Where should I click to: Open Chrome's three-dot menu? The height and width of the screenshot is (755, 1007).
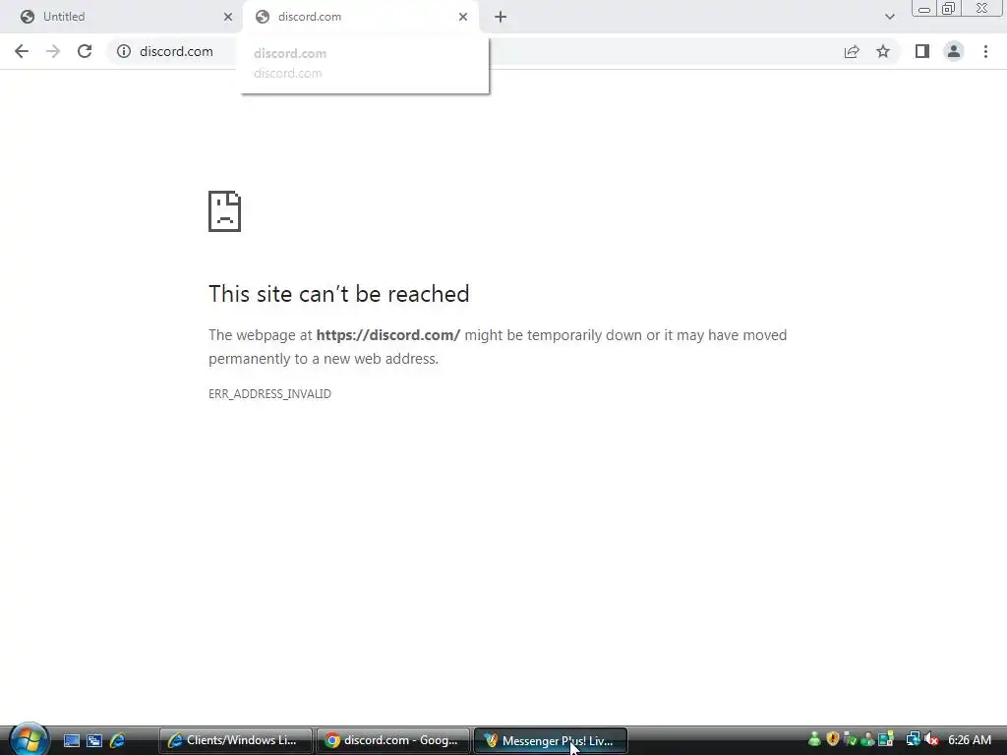pyautogui.click(x=985, y=51)
